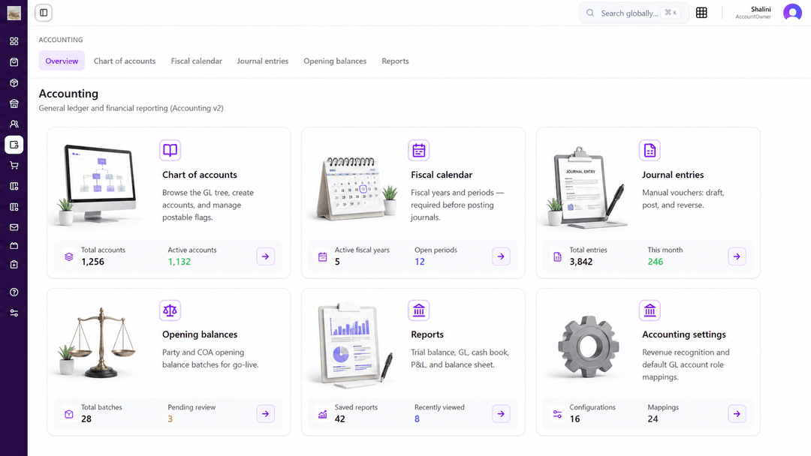Click the bank icon above Reports title
The height and width of the screenshot is (456, 811).
tap(419, 310)
